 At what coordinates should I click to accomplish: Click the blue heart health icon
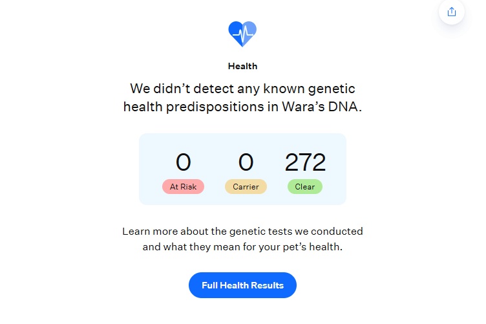(242, 33)
